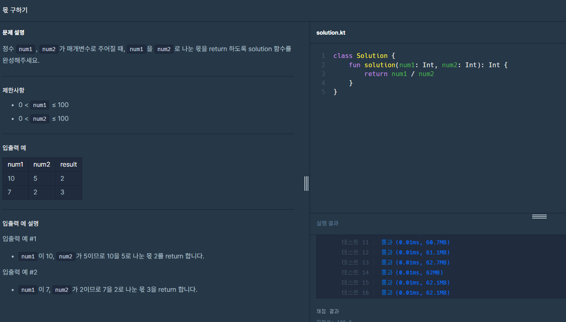Click the horizontal resize handle above 실행 결과

point(539,216)
